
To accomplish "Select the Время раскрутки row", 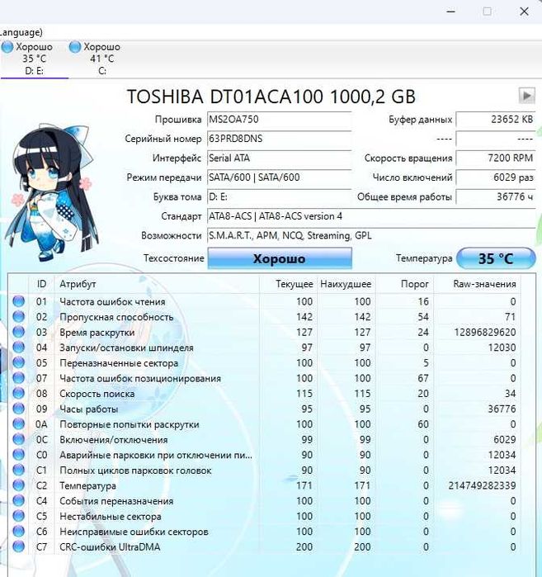I will [264, 332].
